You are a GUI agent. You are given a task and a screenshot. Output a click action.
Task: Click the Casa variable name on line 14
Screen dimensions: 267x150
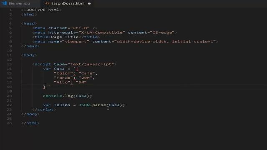(x=59, y=69)
